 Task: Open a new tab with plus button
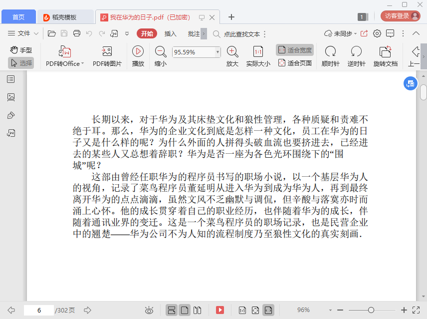tap(231, 17)
